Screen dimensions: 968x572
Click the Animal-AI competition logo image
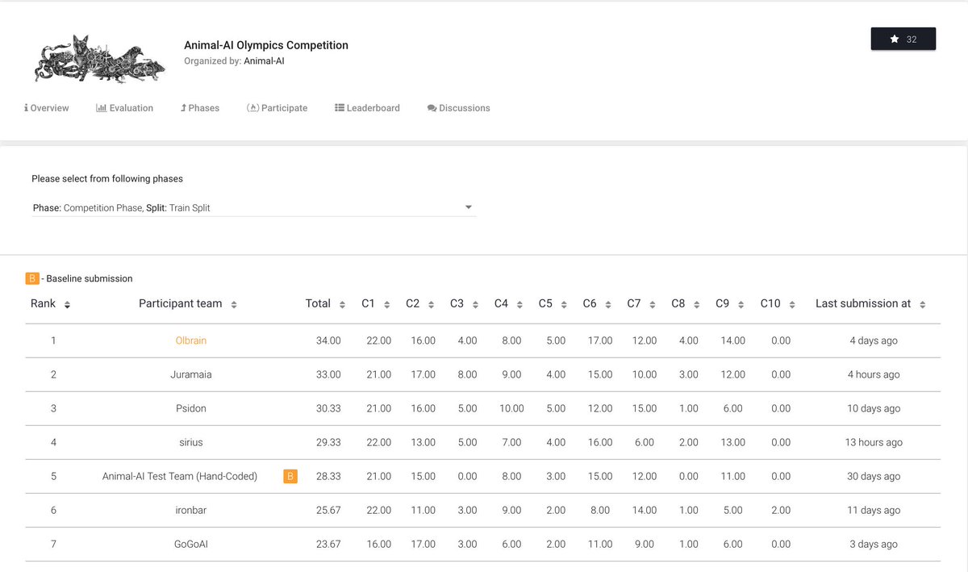click(x=100, y=58)
